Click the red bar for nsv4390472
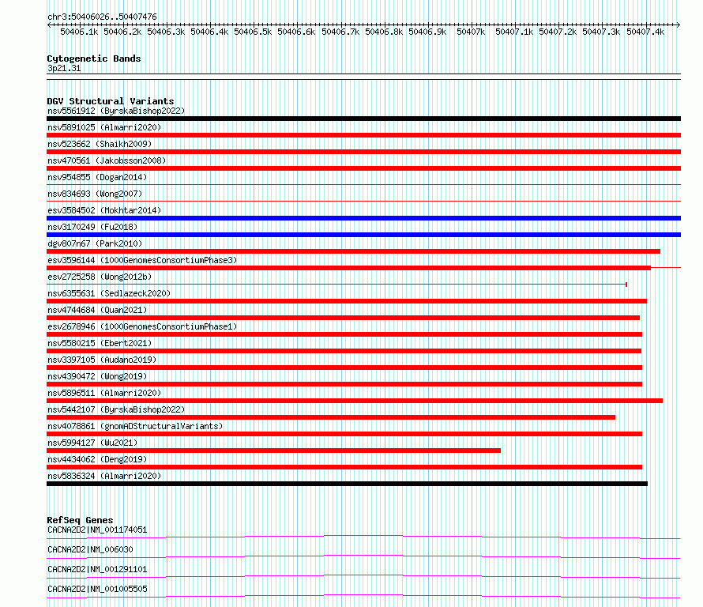The image size is (703, 607). coord(344,384)
